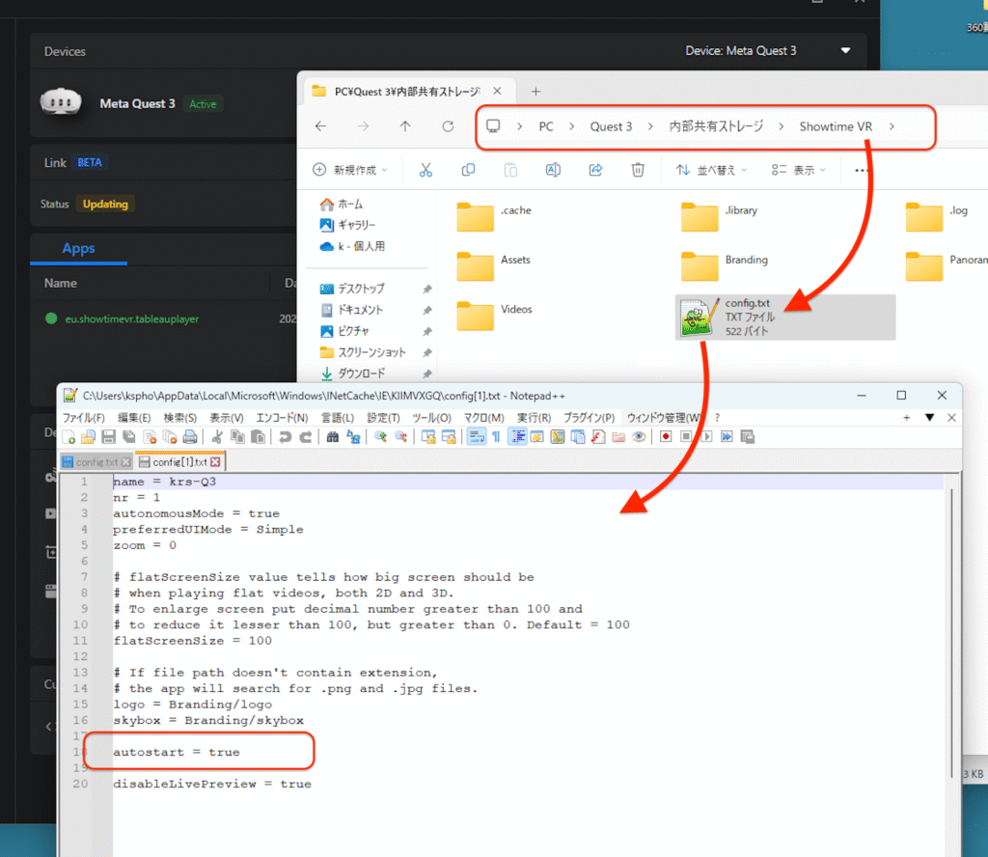Image resolution: width=988 pixels, height=857 pixels.
Task: Click the Cut scissors icon in Notepad++
Action: coord(217,437)
